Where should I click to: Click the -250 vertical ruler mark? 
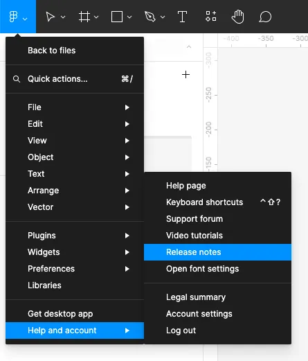pos(208,95)
